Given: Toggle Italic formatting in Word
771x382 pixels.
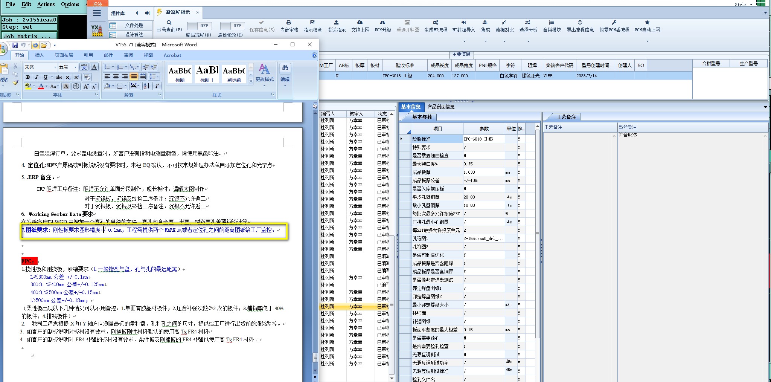Looking at the screenshot, I should 37,77.
